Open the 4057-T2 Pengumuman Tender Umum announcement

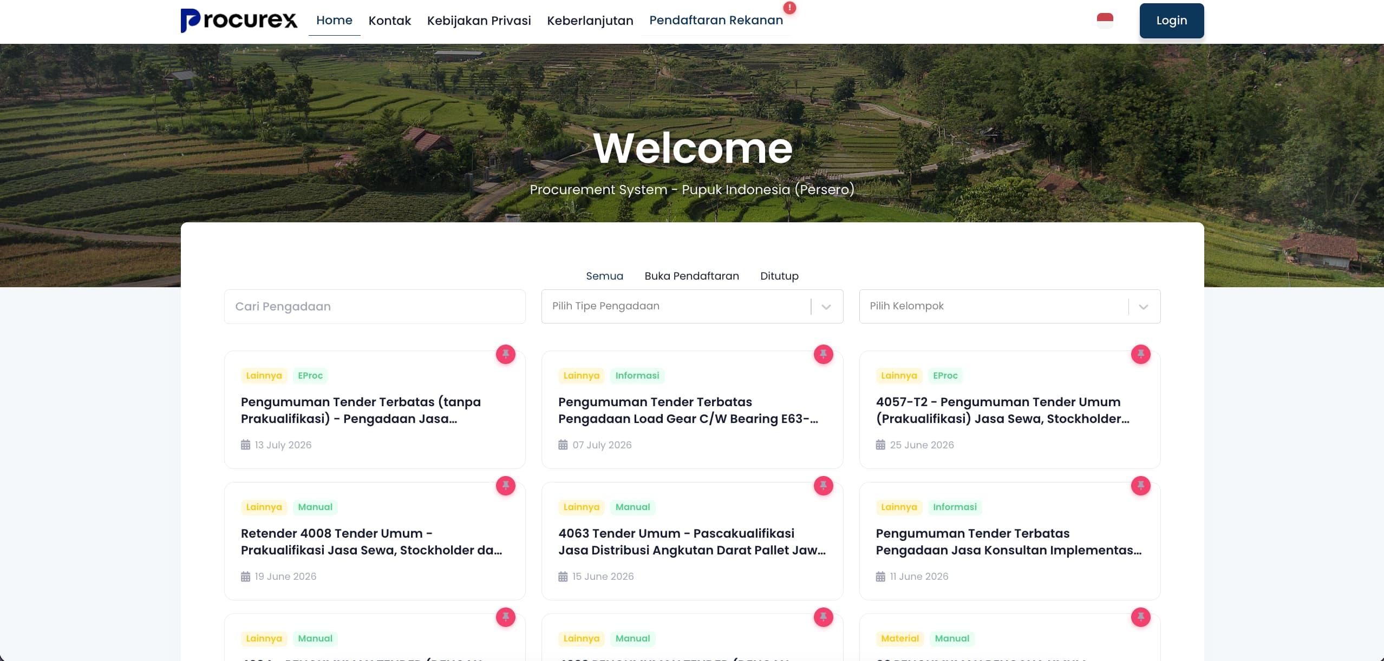click(1002, 410)
